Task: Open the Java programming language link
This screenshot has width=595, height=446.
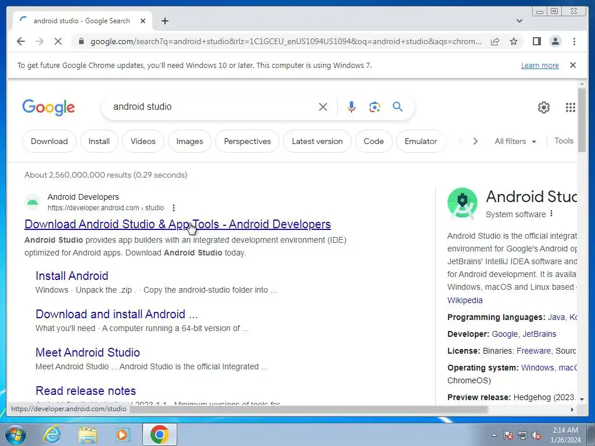Action: (556, 317)
